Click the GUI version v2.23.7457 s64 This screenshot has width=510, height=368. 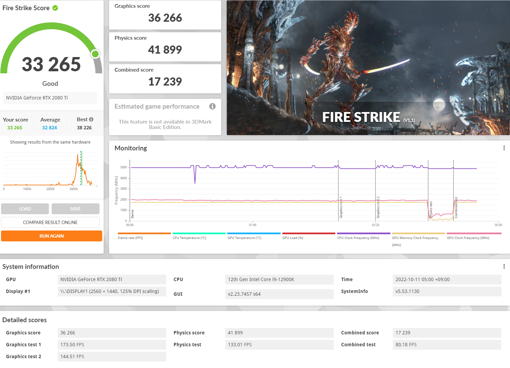tap(279, 294)
